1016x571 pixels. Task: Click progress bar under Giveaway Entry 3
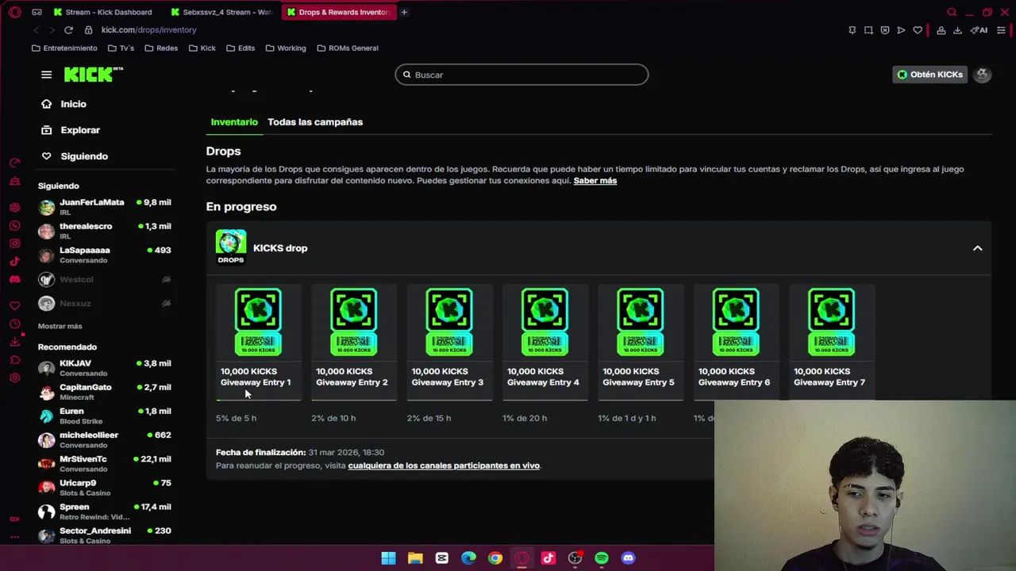450,400
